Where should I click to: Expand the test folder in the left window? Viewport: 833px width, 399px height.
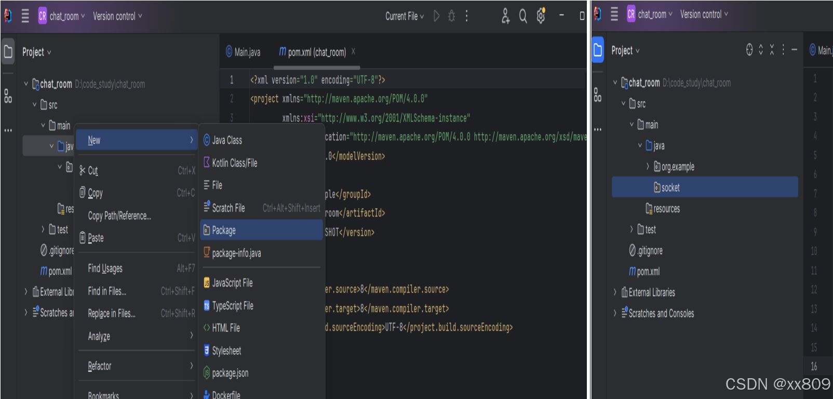click(x=43, y=229)
